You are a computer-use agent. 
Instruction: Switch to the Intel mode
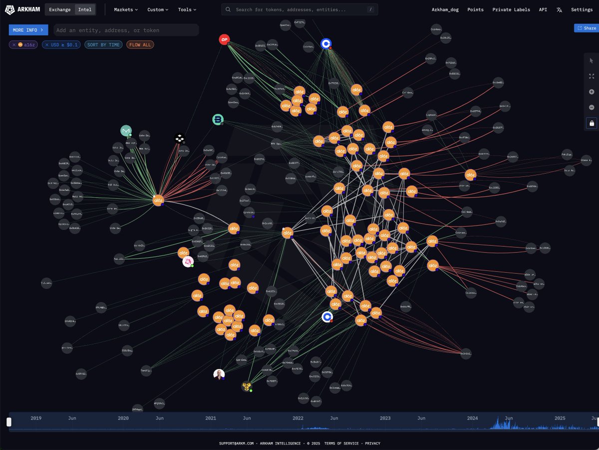85,9
